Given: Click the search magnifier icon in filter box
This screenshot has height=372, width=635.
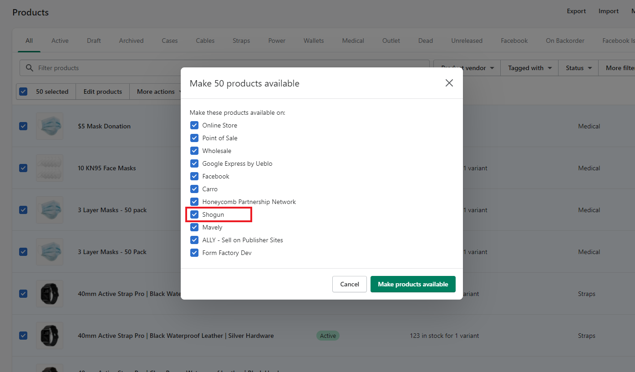Looking at the screenshot, I should pyautogui.click(x=30, y=68).
